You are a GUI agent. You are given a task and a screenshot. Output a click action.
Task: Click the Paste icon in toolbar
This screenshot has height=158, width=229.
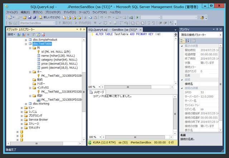(x=95, y=18)
